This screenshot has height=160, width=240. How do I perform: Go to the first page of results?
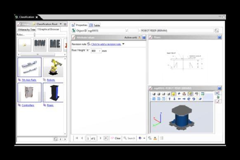77,138
